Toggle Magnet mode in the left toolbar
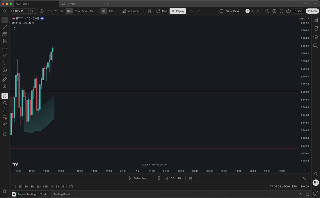Viewport: 320px width, 198px height. coord(5,96)
